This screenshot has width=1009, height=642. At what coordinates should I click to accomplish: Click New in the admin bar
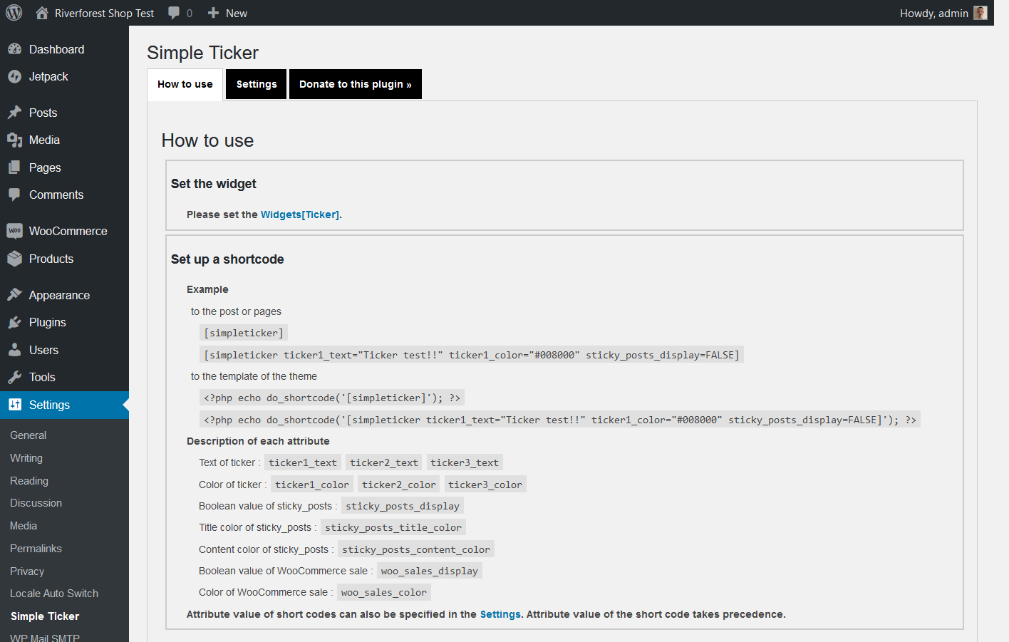[x=237, y=14]
